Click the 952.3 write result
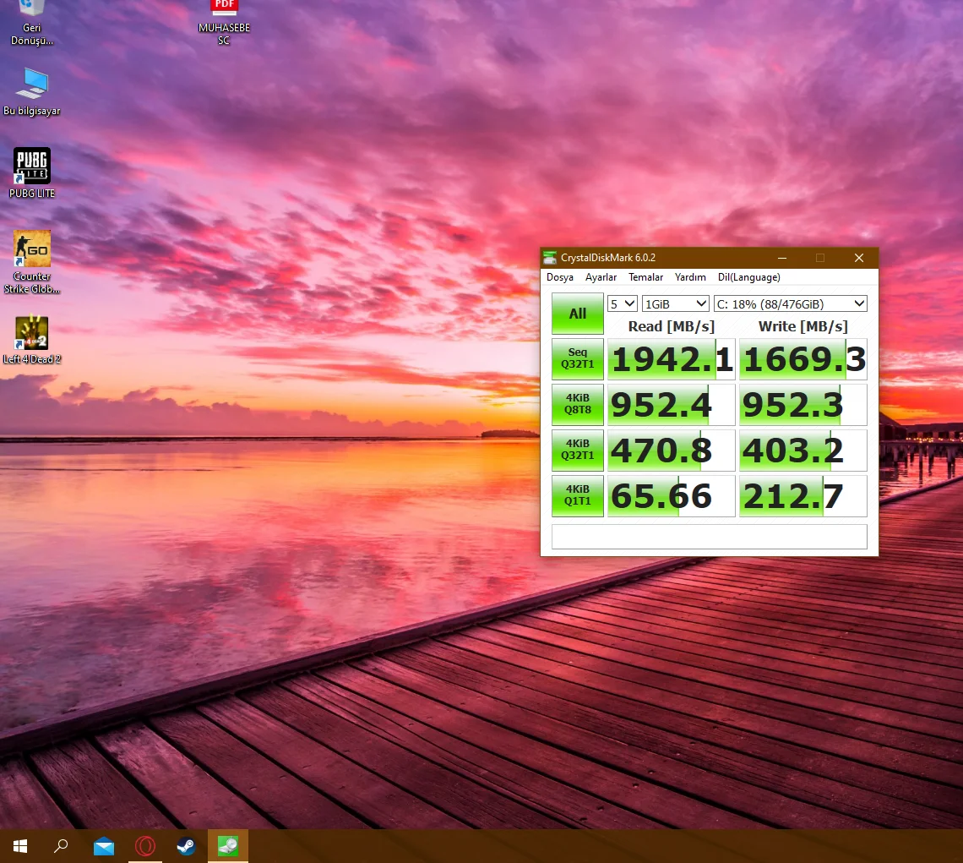 click(x=803, y=405)
